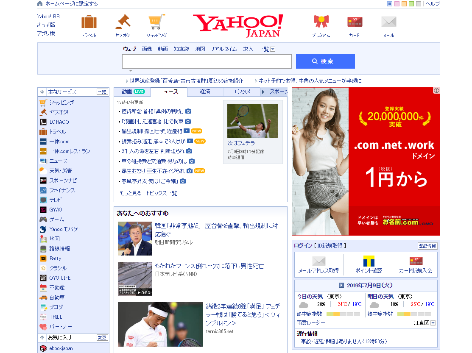Open the お名前.com domain advertisement banner
Viewport: 472px width, 353px height.
click(x=366, y=161)
